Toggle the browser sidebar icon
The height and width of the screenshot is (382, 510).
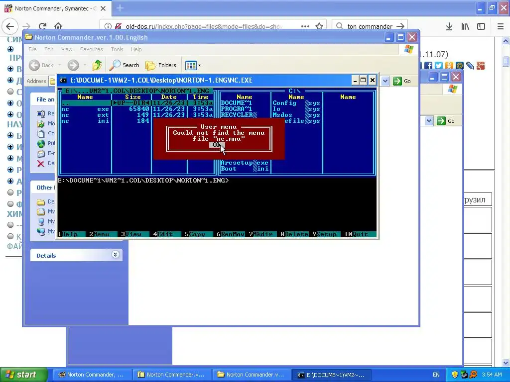[x=481, y=26]
